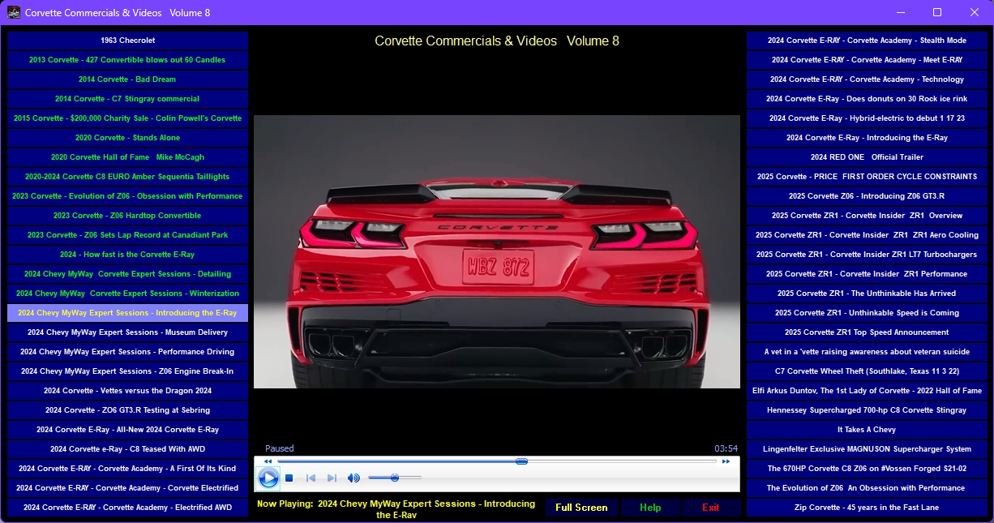Screen dimensions: 994x523
Task: Play C7 Corvette Wheel Theft Southlake Texas
Action: [x=867, y=371]
